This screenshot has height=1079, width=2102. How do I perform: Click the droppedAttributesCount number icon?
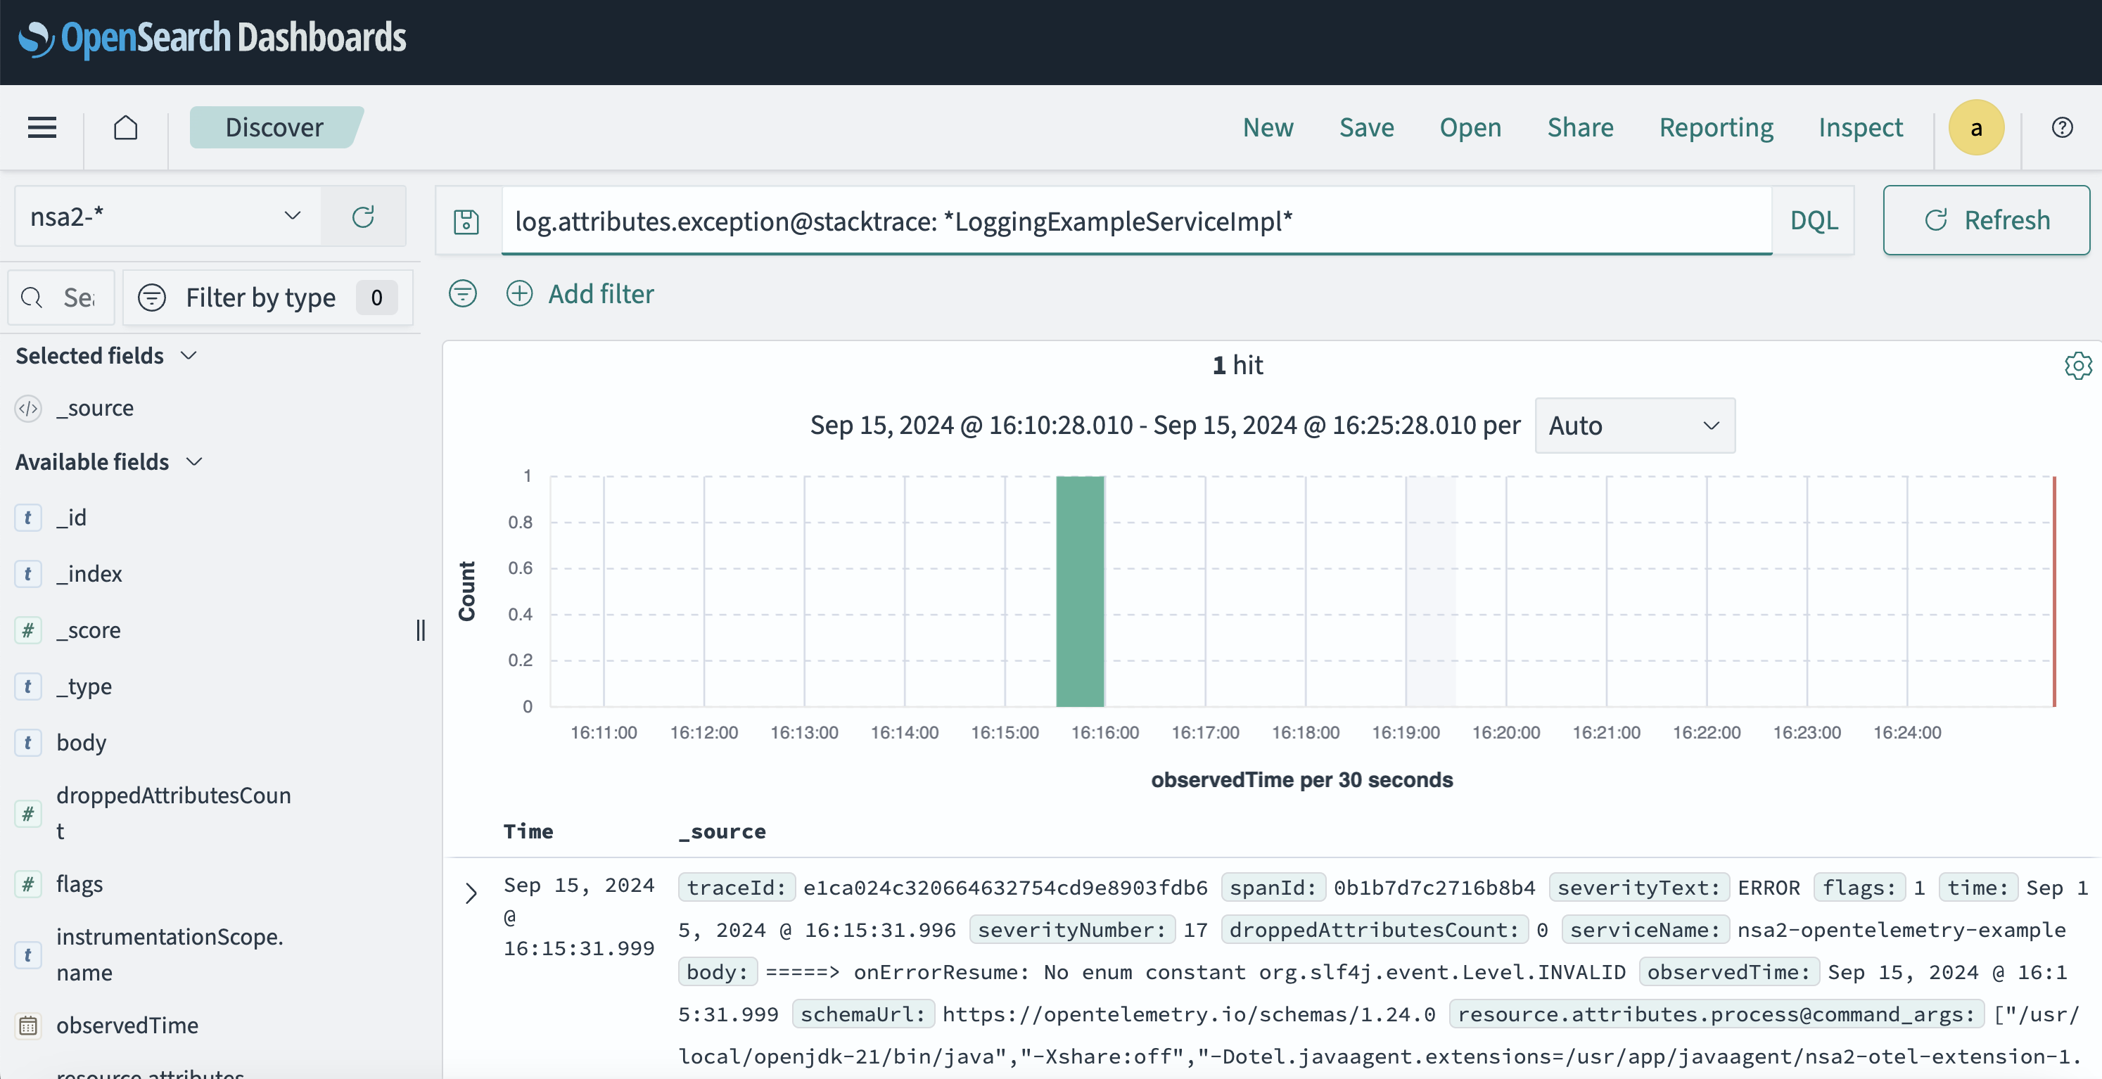pos(29,814)
